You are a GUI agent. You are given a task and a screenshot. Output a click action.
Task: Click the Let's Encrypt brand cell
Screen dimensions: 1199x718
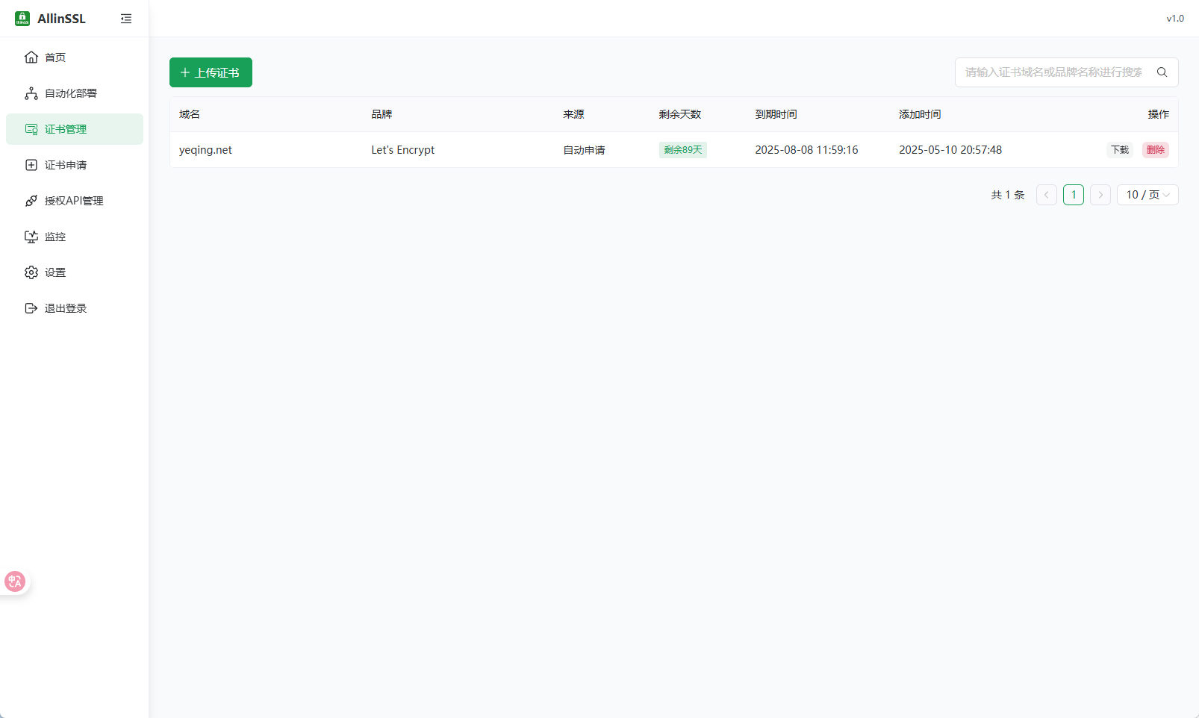pyautogui.click(x=402, y=150)
